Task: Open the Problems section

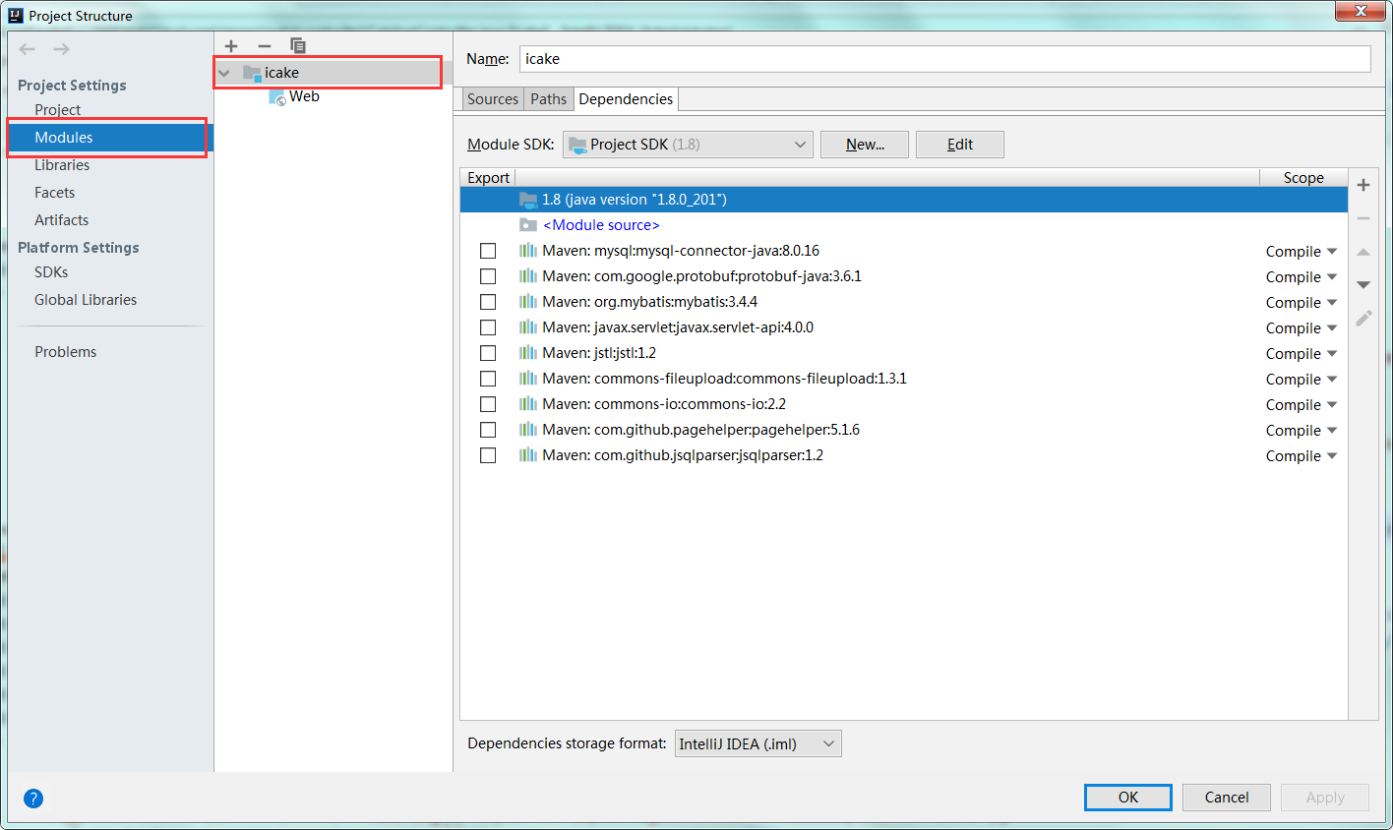Action: click(65, 352)
